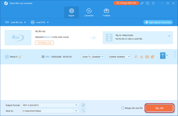Screen dimensions: 178x116
Task: Click the scissors cut icon
Action: point(142,57)
